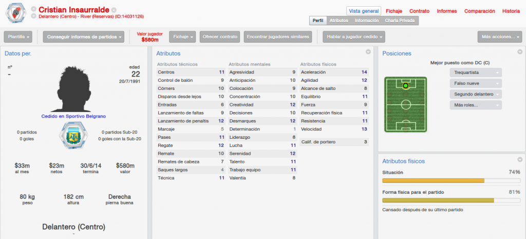
Task: Click the Situación condition progress bar
Action: [x=451, y=180]
